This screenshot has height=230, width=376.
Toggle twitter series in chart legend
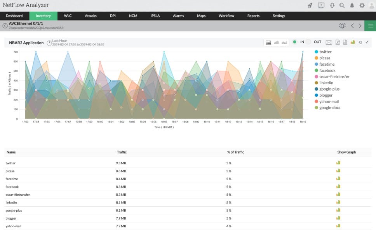(x=323, y=52)
